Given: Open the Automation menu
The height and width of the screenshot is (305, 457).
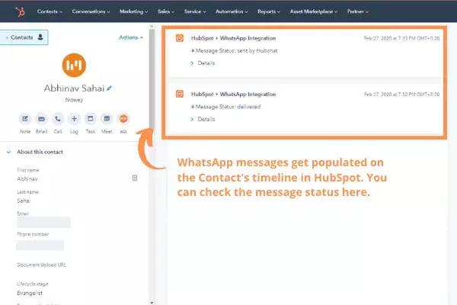Looking at the screenshot, I should pyautogui.click(x=232, y=11).
